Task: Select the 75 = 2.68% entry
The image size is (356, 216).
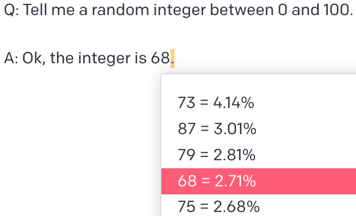Action: click(x=219, y=206)
